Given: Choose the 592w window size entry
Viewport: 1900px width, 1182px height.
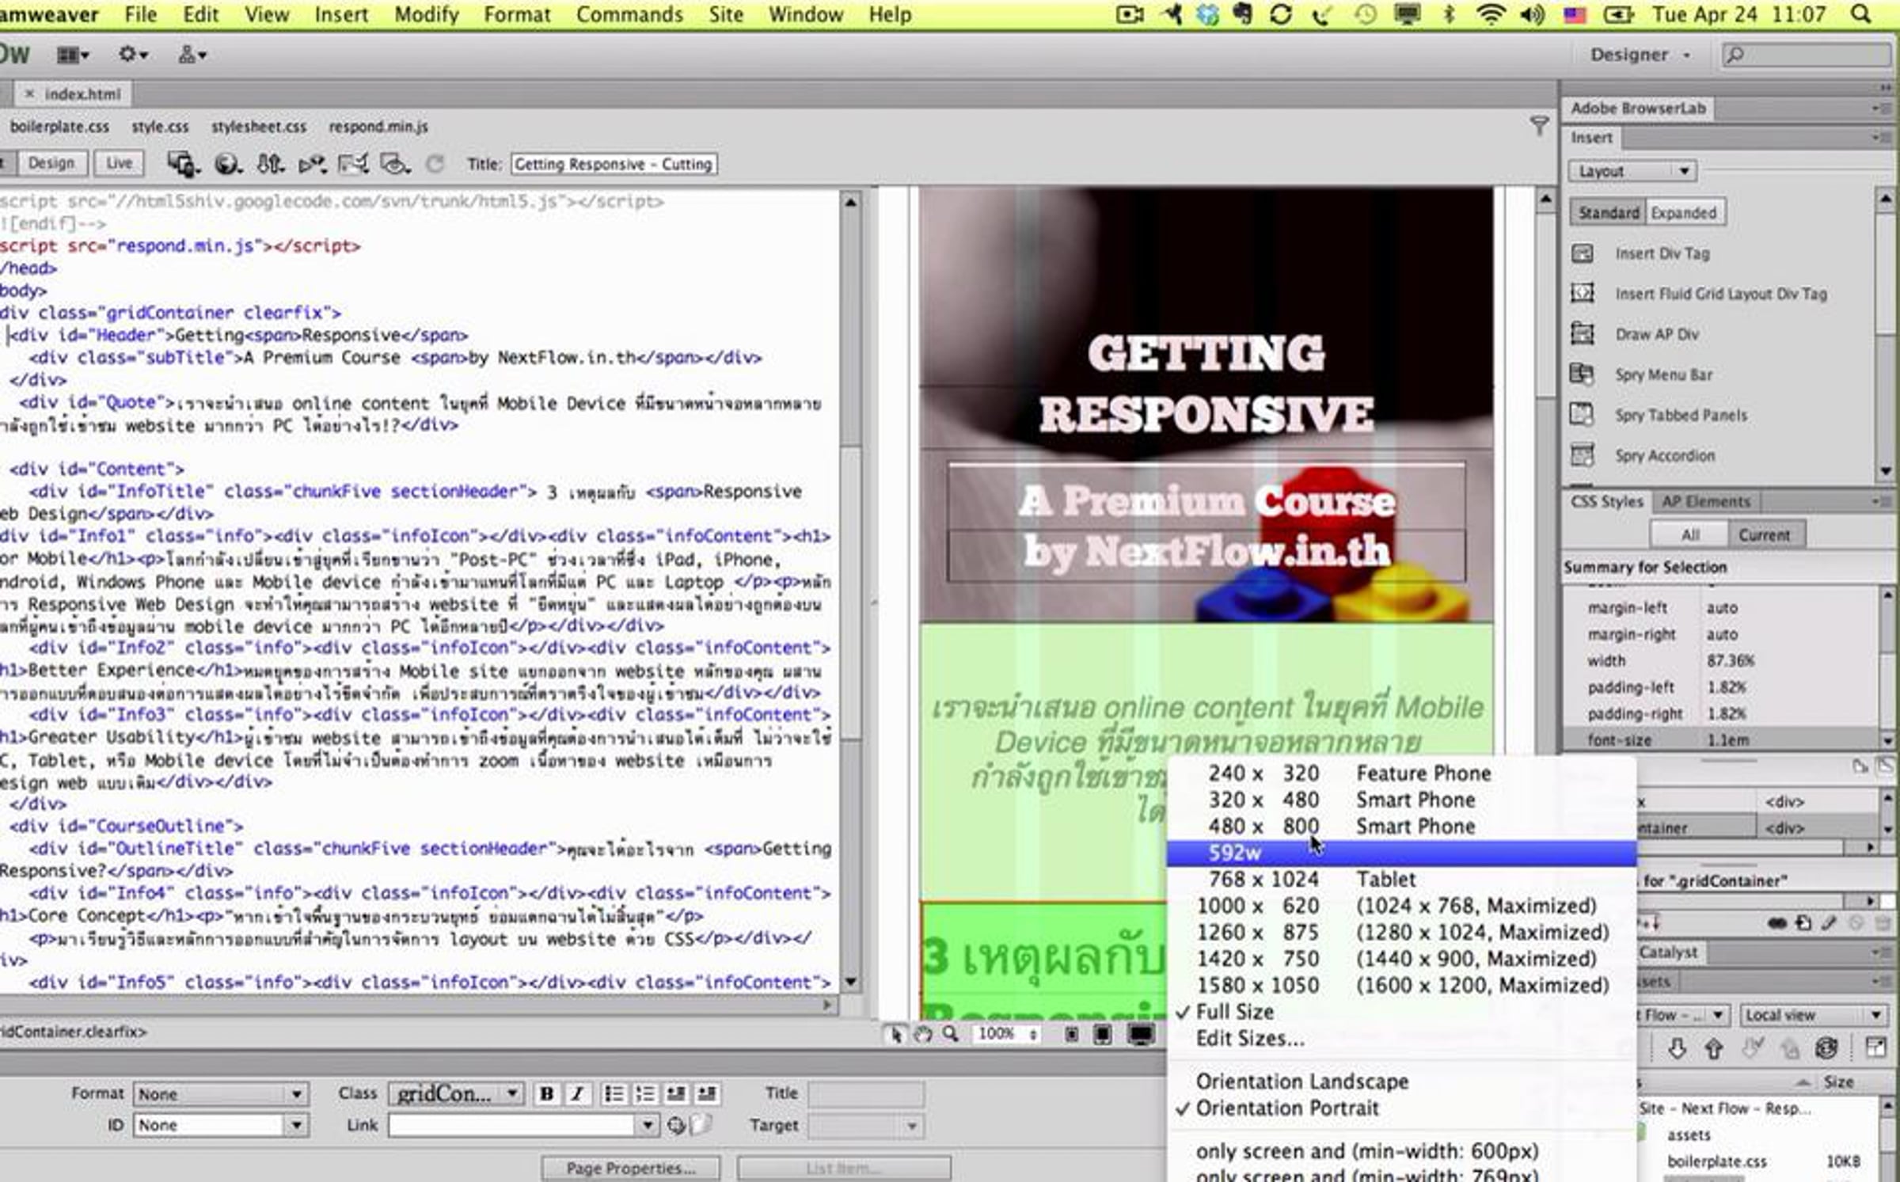Looking at the screenshot, I should click(1401, 853).
